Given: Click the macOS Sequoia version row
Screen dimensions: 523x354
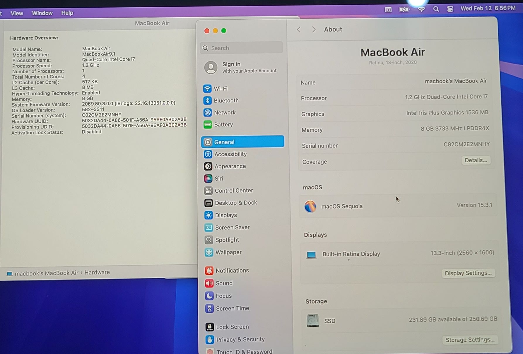Looking at the screenshot, I should [x=398, y=206].
